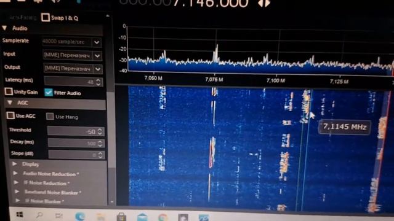The width and height of the screenshot is (394, 221).
Task: Launch Microsoft Edge from taskbar
Action: pos(80,216)
